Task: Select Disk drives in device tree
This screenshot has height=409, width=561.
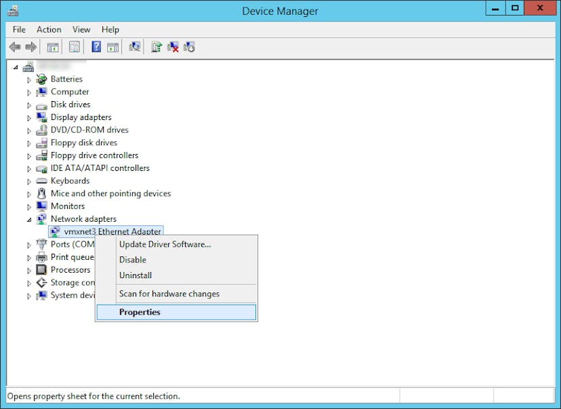Action: [x=70, y=104]
